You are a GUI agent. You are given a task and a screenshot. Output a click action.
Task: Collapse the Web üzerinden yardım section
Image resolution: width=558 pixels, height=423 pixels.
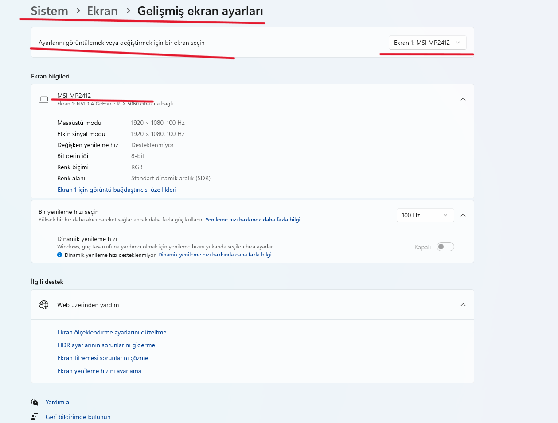tap(463, 305)
